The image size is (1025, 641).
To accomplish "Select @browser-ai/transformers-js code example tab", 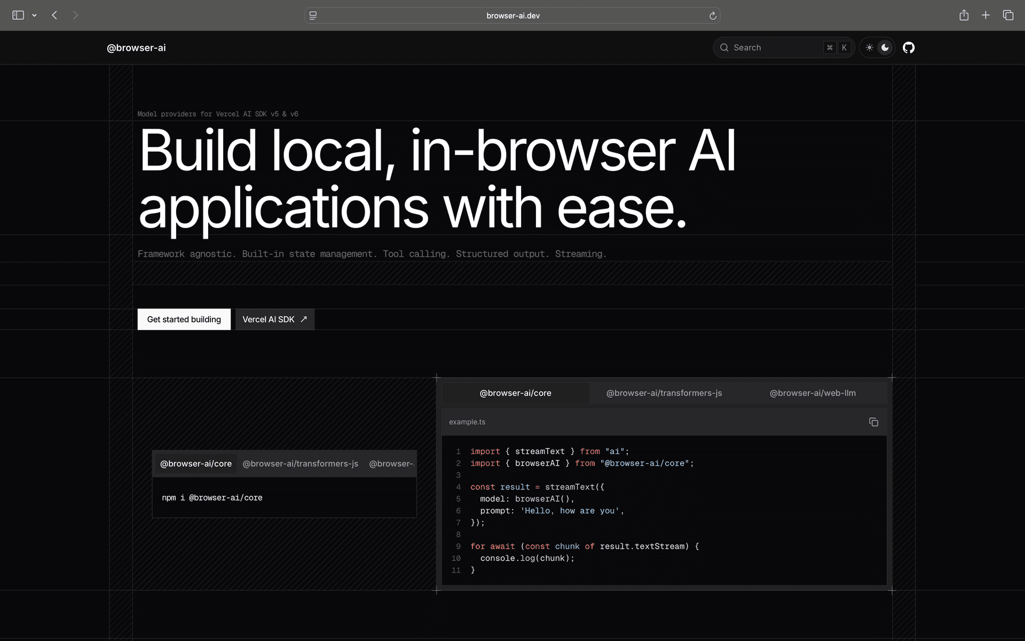I will (x=664, y=393).
